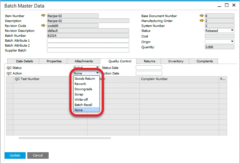Click the Batch Attribute 1 input field
This screenshot has width=240, height=164.
point(88,41)
